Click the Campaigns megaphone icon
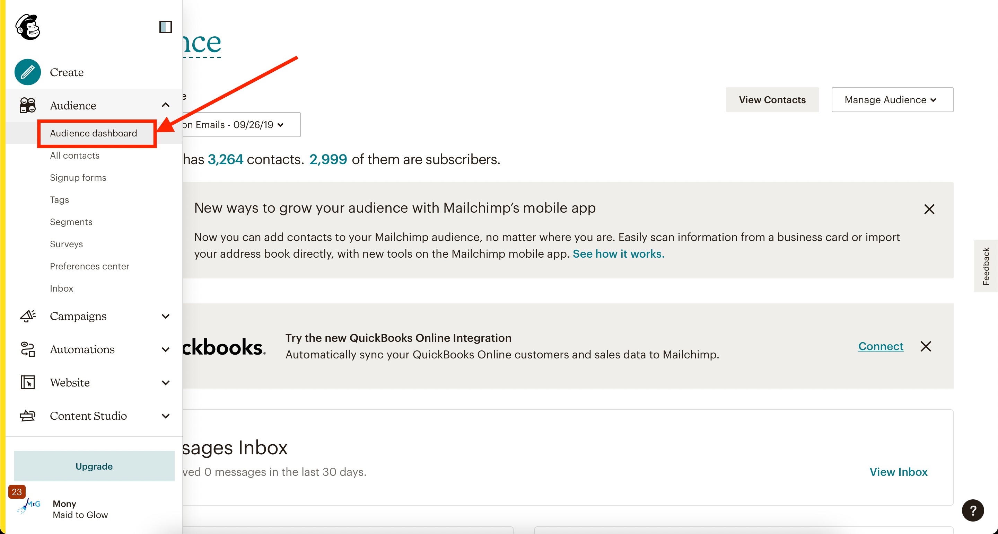Viewport: 998px width, 534px height. point(27,316)
